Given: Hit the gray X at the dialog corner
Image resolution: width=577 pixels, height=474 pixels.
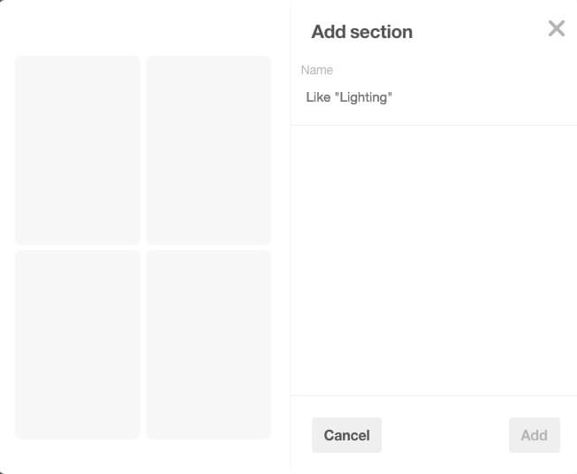Looking at the screenshot, I should click(x=556, y=28).
